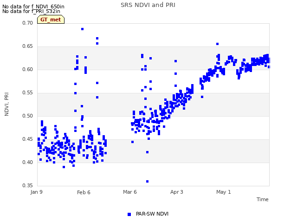Click the 0.70 y-axis tick label
297x223 pixels.
(28, 23)
